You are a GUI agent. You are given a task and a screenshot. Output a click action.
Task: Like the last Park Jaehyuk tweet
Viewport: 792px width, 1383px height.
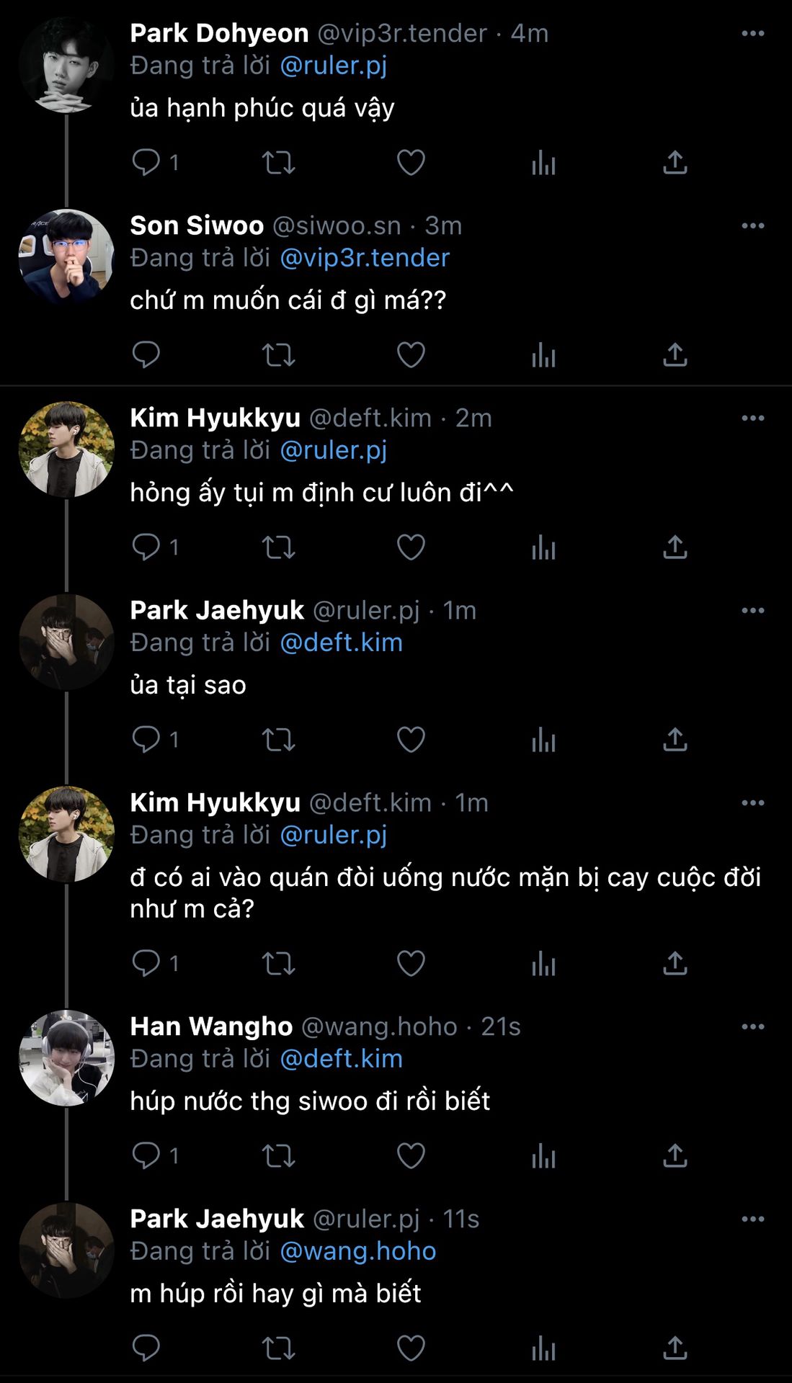(x=411, y=1348)
